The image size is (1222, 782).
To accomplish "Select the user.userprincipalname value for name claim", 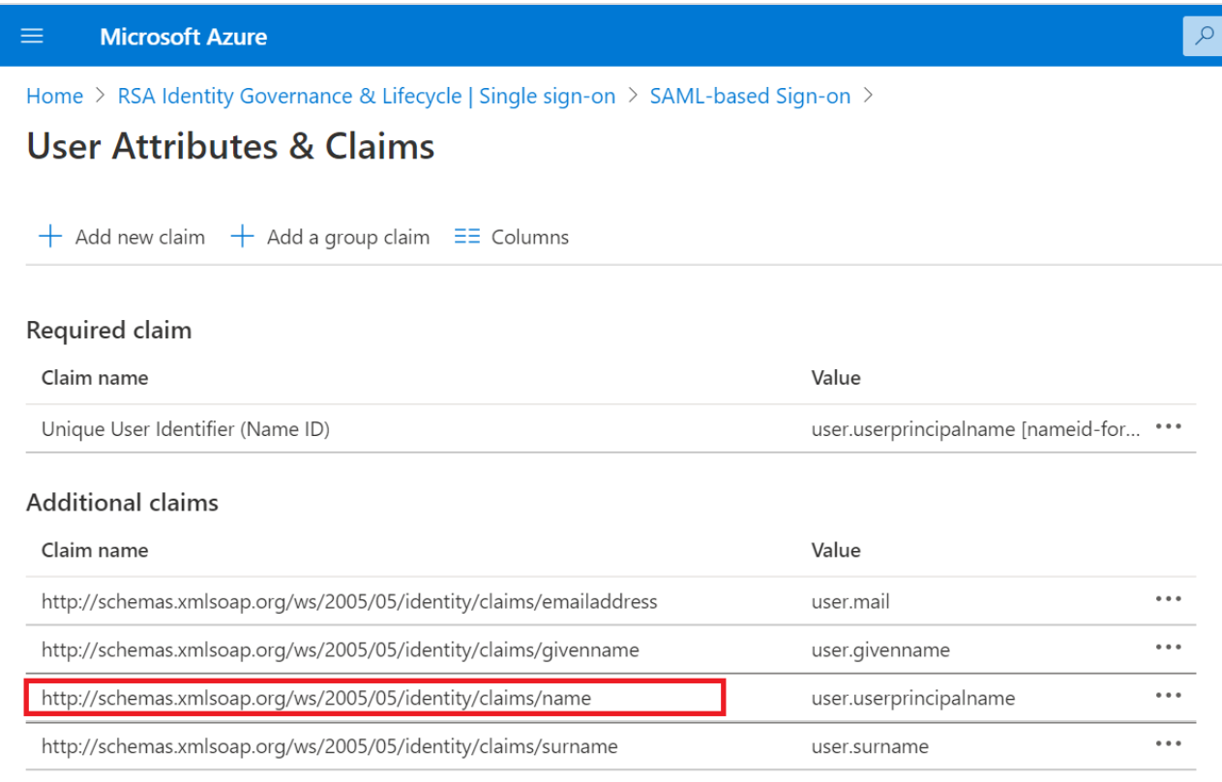I will click(x=912, y=697).
